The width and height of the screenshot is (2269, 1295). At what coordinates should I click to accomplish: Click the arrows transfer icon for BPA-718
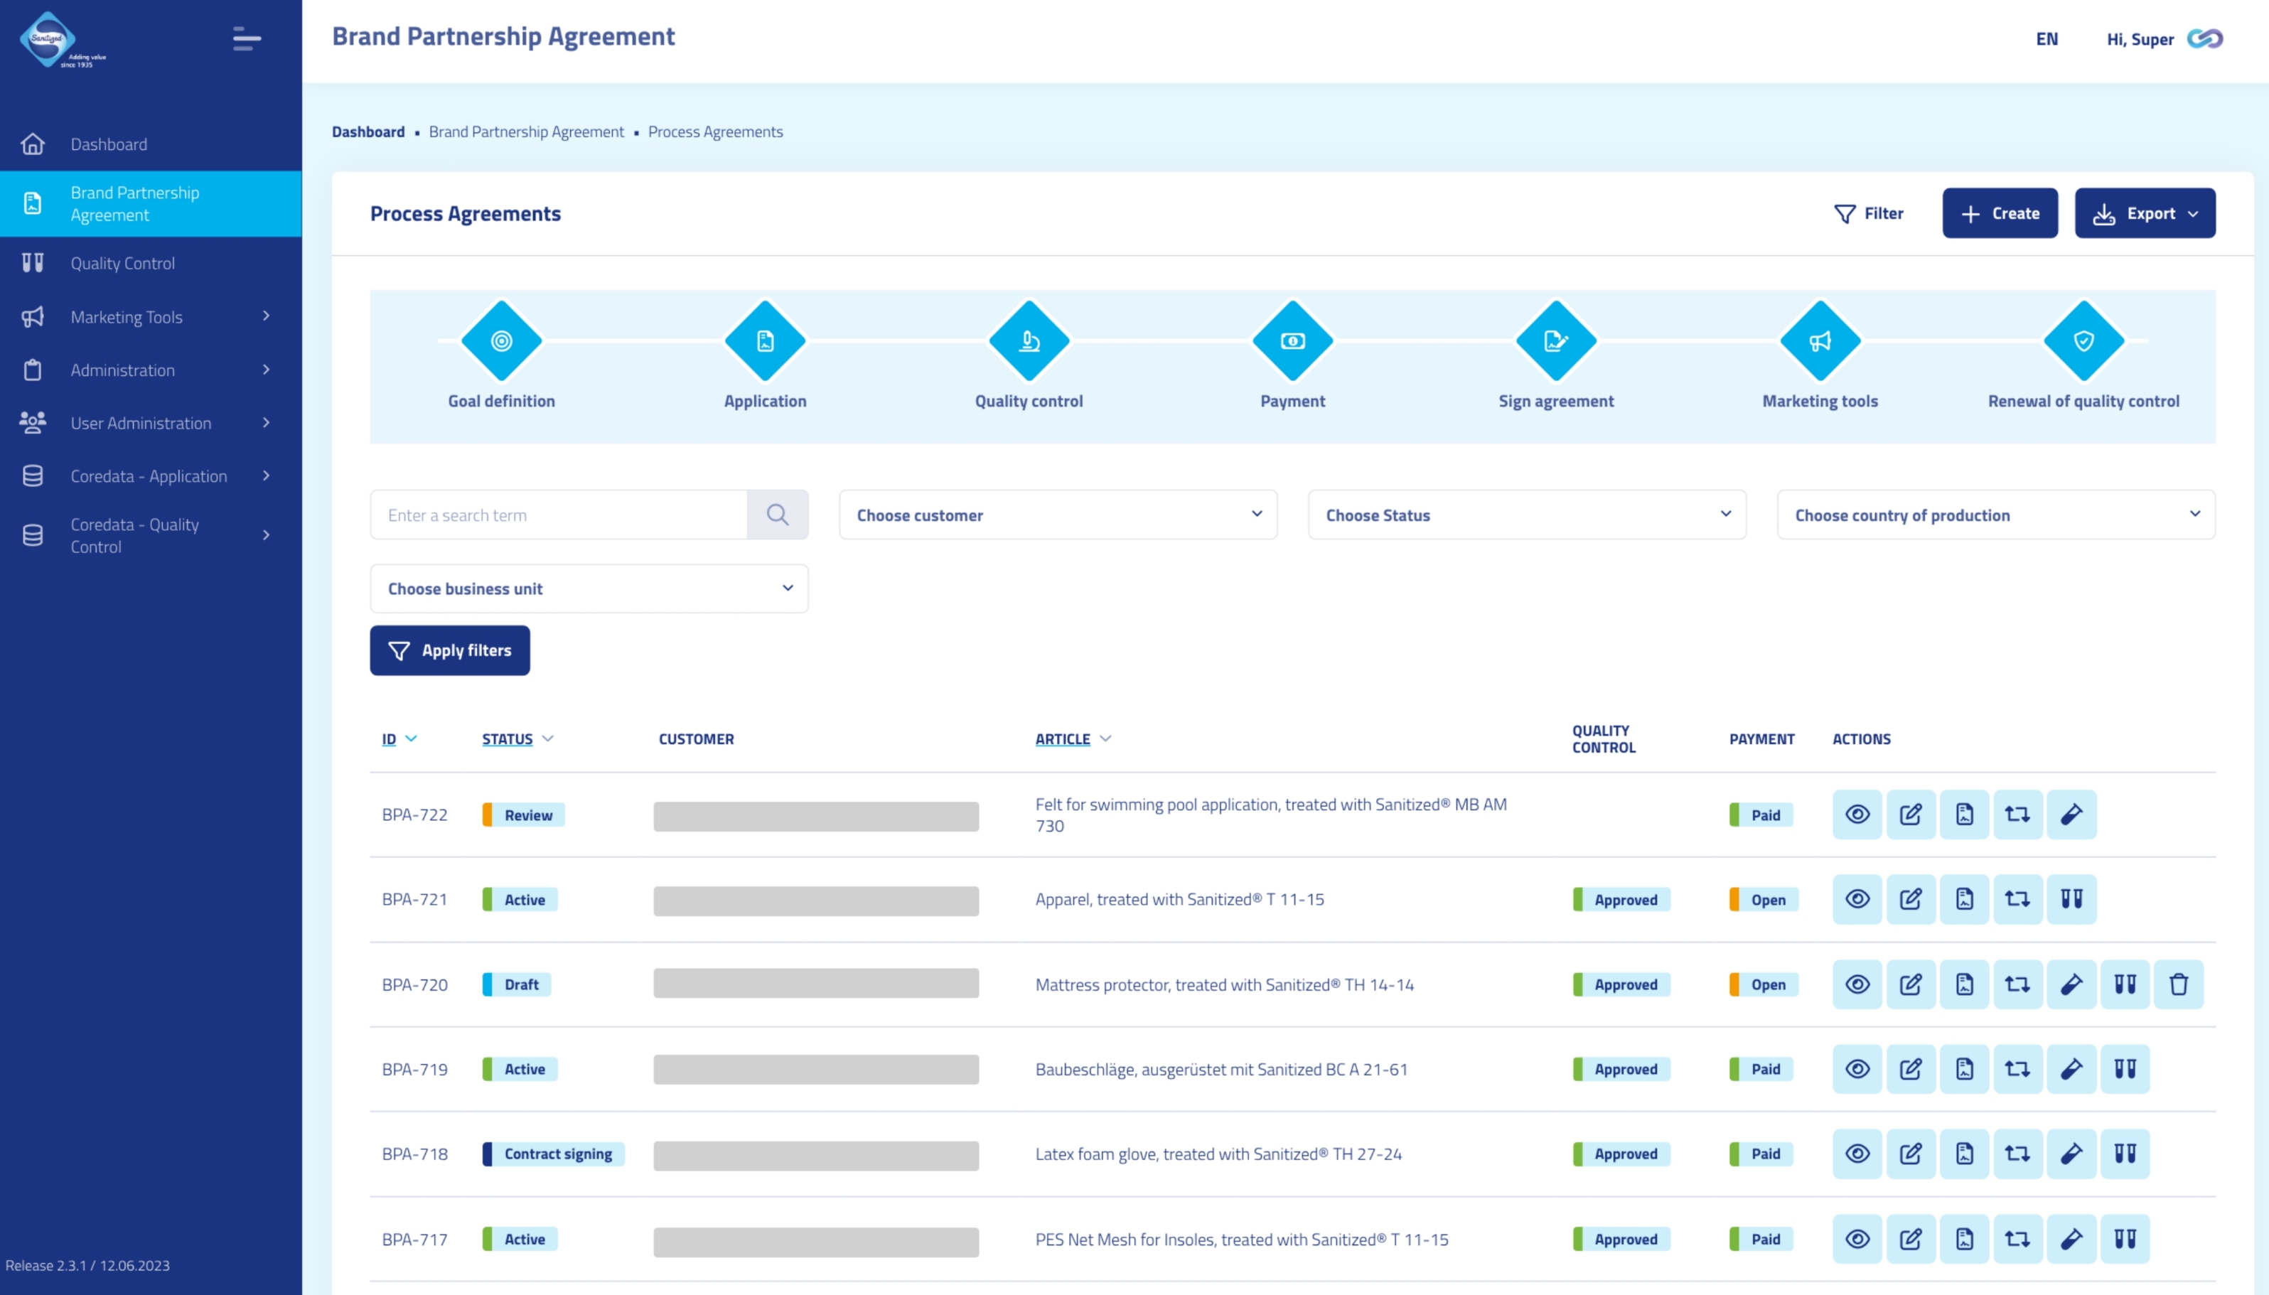coord(2017,1154)
